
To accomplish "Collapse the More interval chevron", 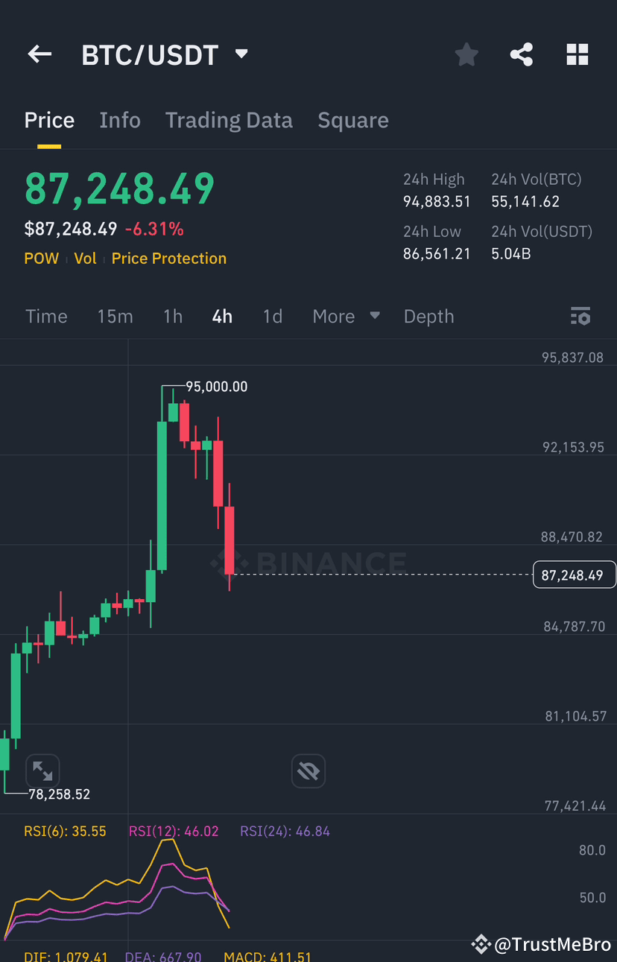I will click(x=374, y=316).
